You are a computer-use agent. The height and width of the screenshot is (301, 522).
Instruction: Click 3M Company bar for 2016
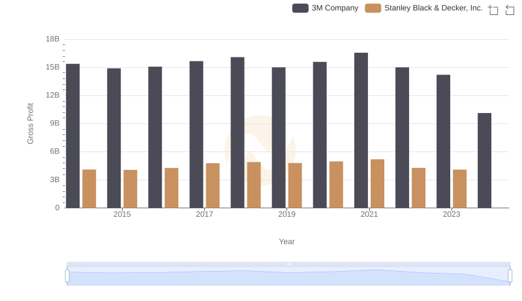click(x=155, y=137)
